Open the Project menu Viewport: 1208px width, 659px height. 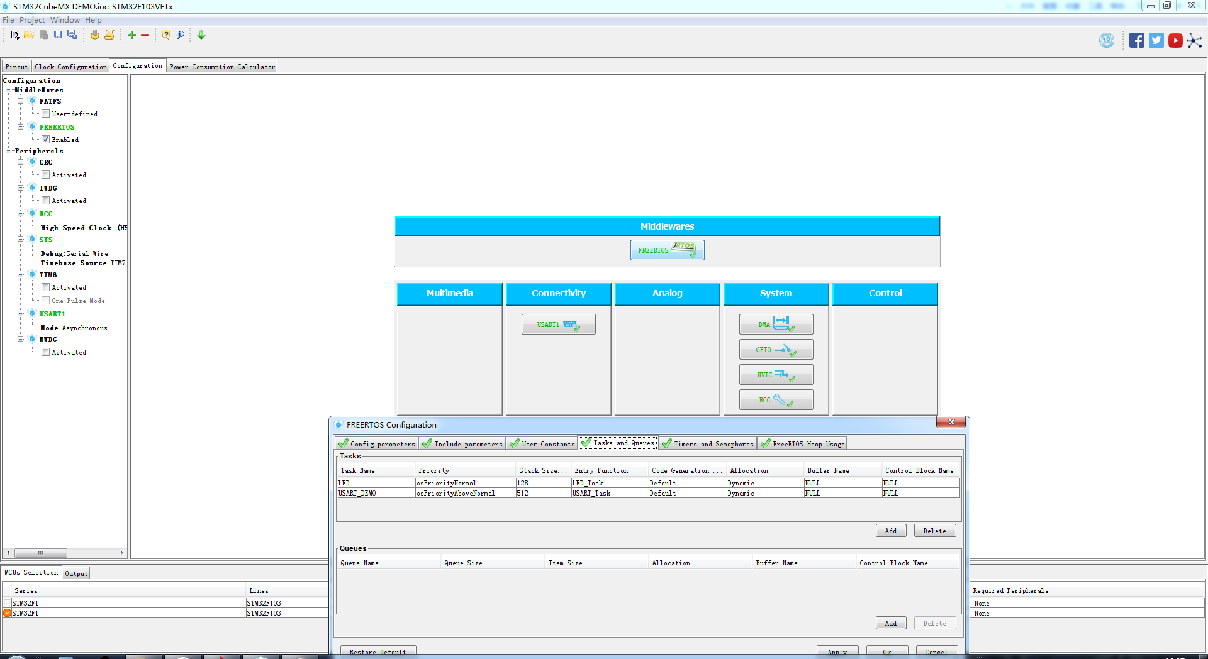(32, 20)
